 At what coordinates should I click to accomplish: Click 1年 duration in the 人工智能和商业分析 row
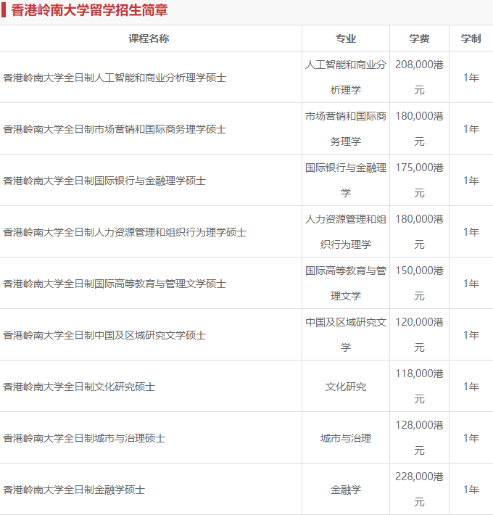click(x=471, y=78)
